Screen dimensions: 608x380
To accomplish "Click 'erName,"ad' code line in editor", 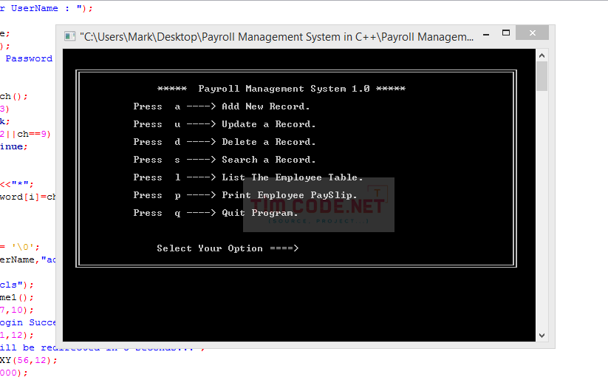I will (x=28, y=259).
